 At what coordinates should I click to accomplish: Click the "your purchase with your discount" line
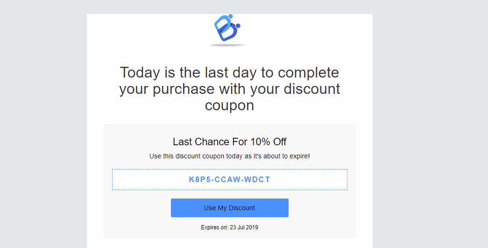click(230, 89)
